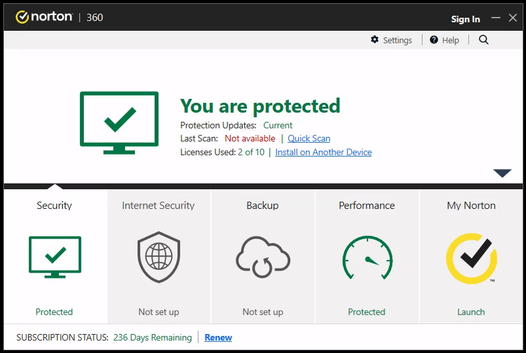Click the Sign In button
The image size is (526, 353).
465,19
